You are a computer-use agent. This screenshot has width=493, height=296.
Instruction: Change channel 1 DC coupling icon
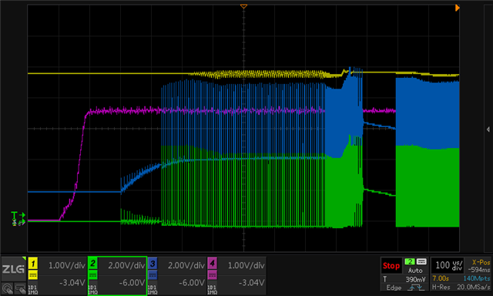[33, 275]
